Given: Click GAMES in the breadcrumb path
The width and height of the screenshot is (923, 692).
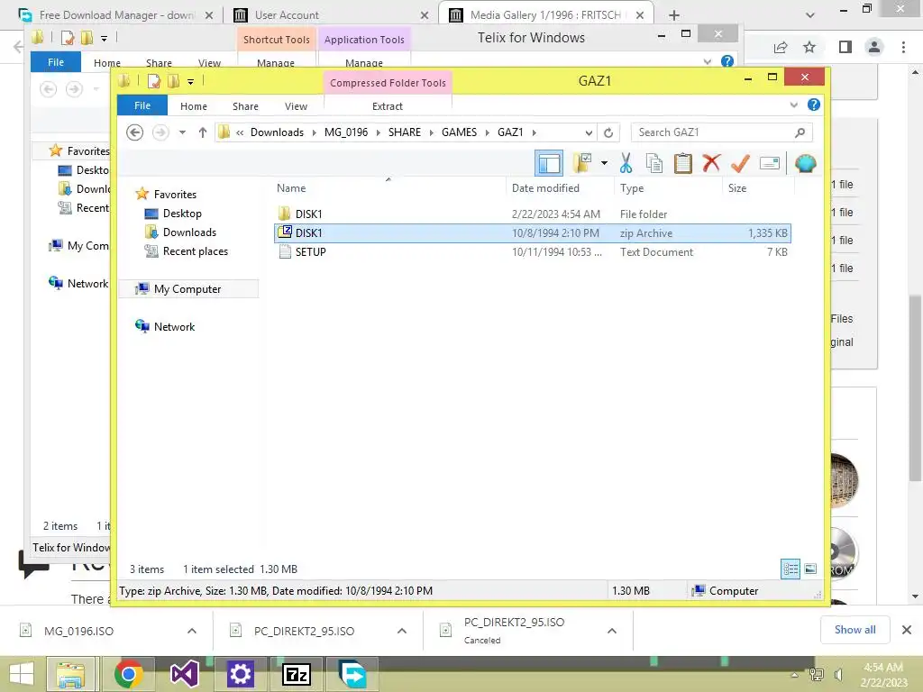Looking at the screenshot, I should (459, 132).
